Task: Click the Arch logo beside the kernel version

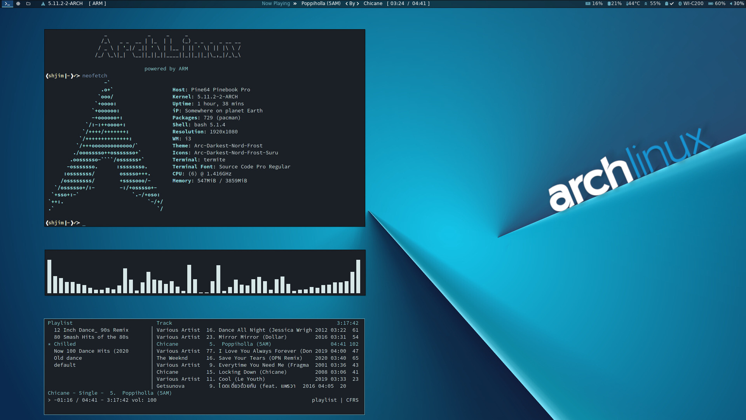Action: pyautogui.click(x=43, y=3)
